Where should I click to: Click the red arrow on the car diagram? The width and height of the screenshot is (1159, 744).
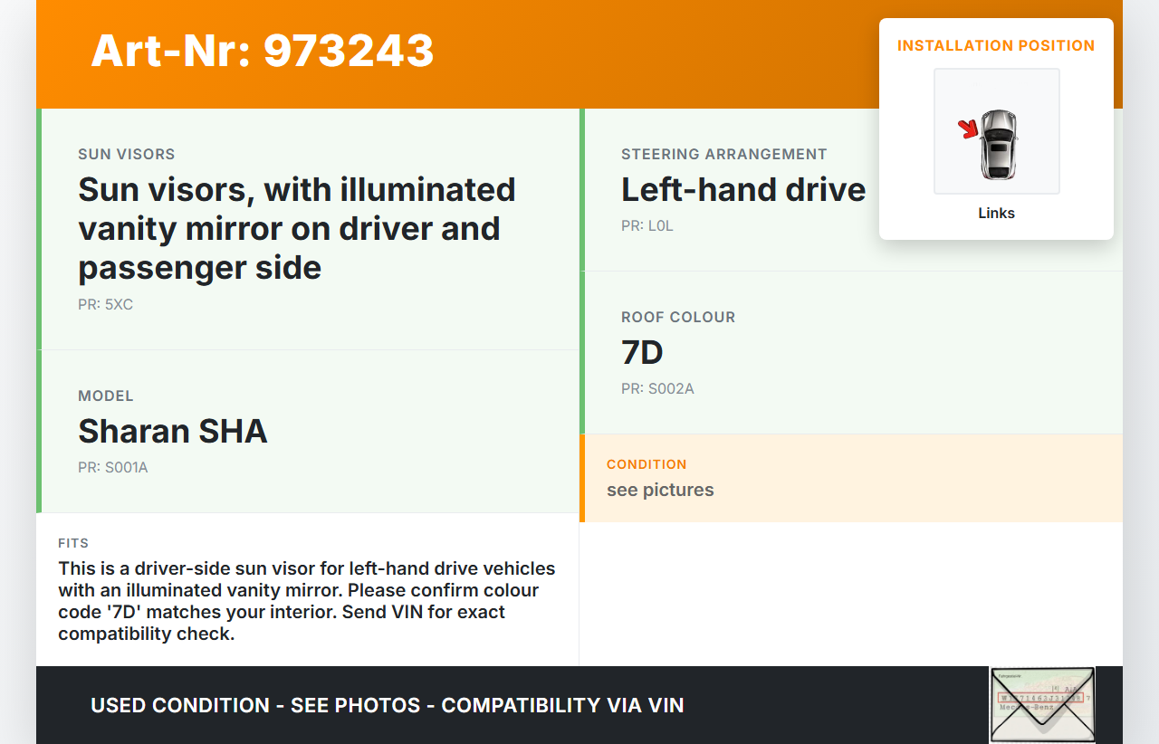click(968, 129)
